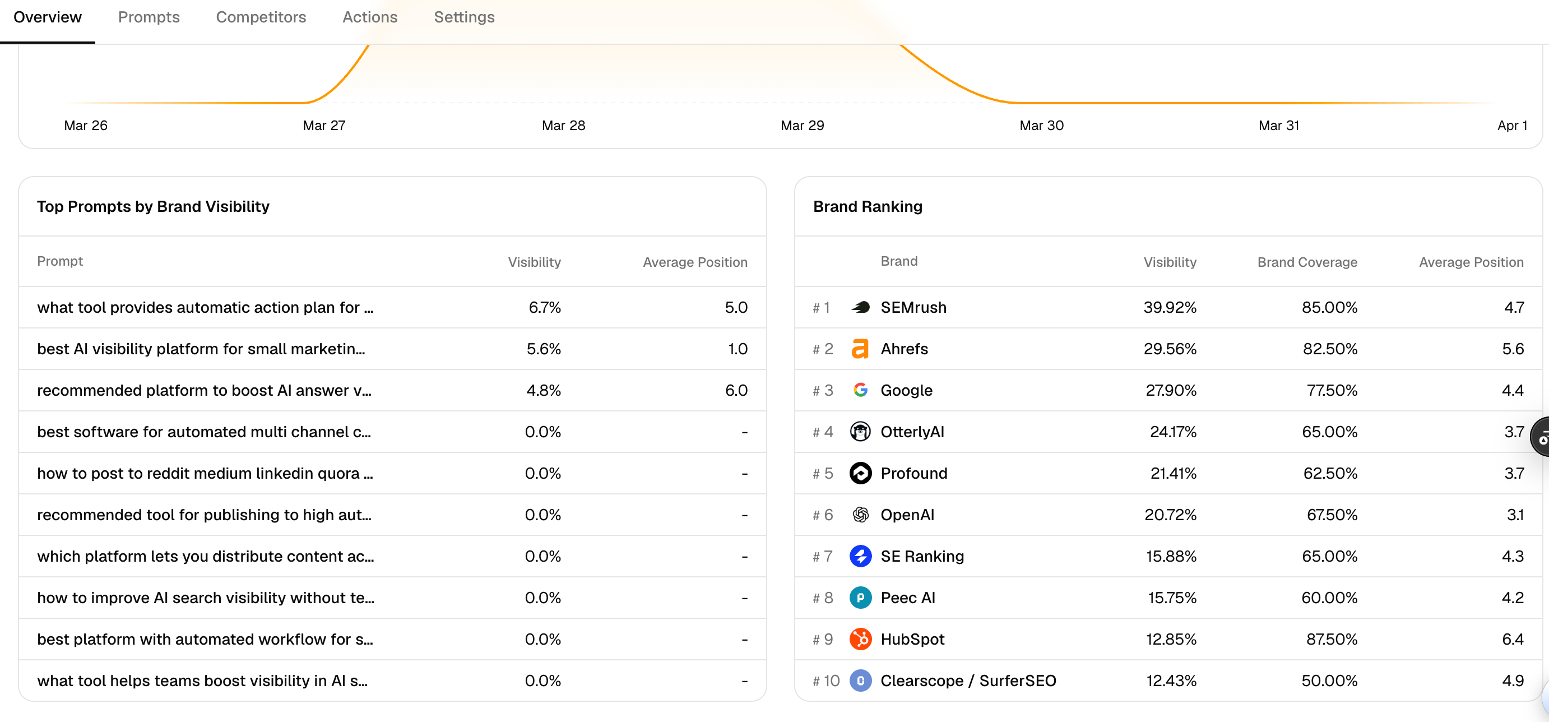Switch to the Prompts tab
The height and width of the screenshot is (722, 1549).
[x=149, y=17]
